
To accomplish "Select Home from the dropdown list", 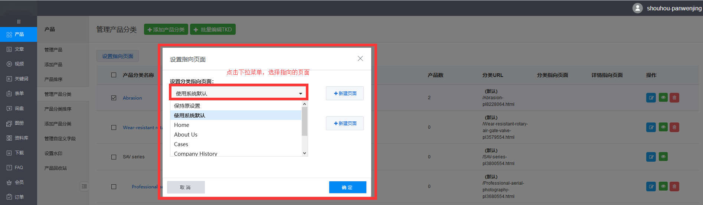I will (182, 125).
